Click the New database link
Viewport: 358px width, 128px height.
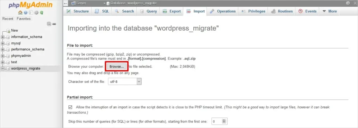(15, 30)
